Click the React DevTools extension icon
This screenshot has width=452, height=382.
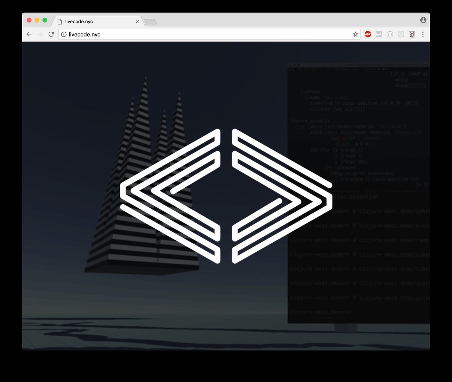click(x=401, y=34)
